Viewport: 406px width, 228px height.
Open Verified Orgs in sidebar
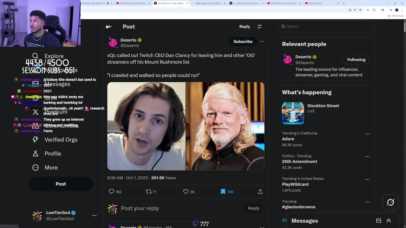point(55,140)
